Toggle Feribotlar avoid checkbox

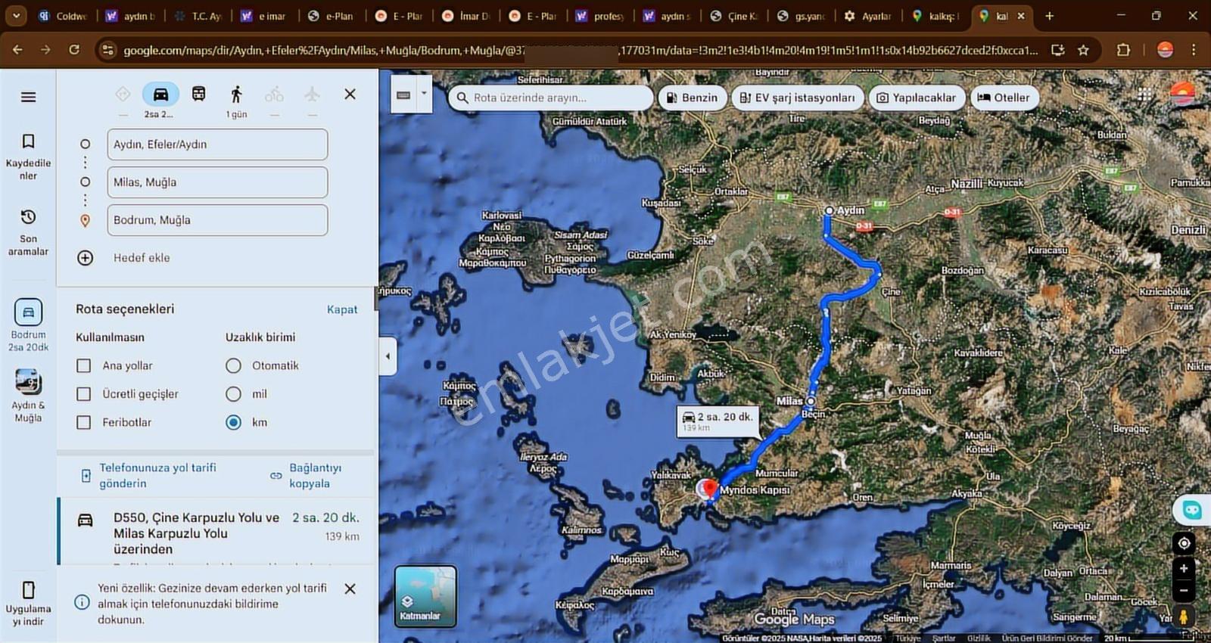coord(84,423)
